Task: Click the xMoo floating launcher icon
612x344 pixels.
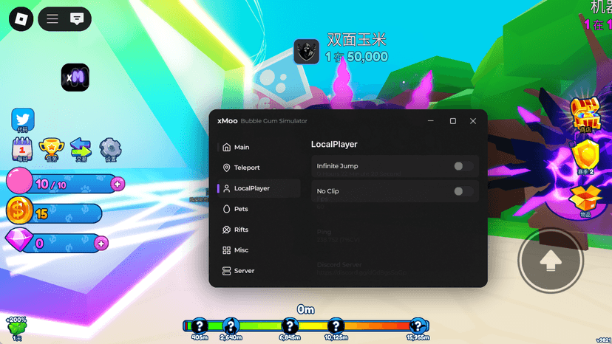Action: click(75, 78)
